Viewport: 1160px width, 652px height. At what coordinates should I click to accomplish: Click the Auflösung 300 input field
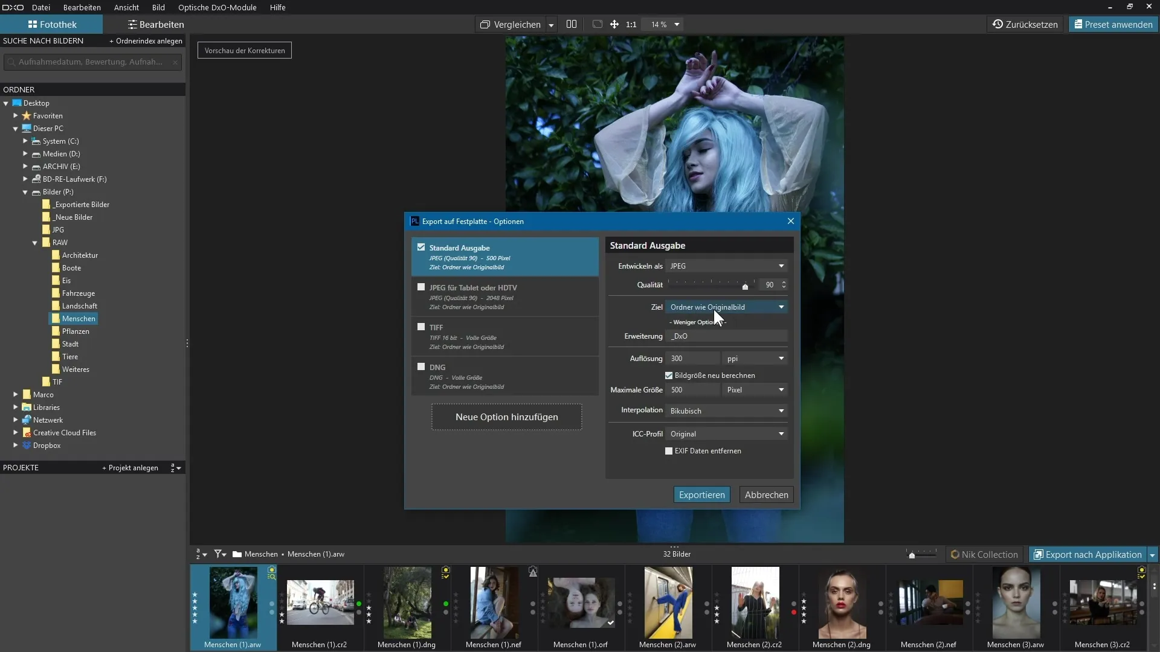pos(692,359)
